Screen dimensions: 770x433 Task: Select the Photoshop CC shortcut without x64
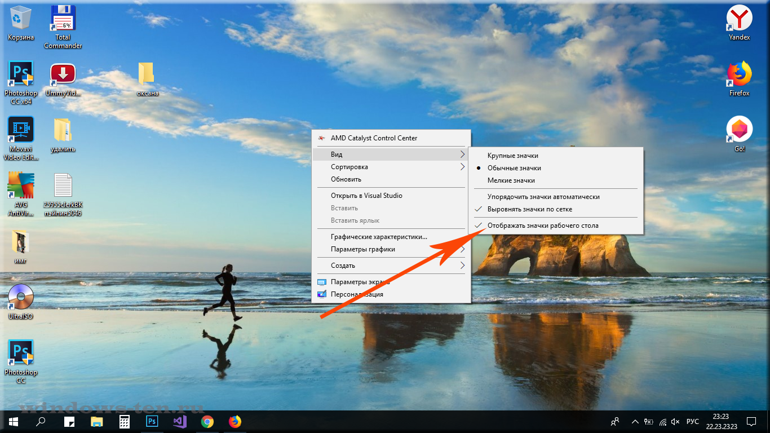21,361
